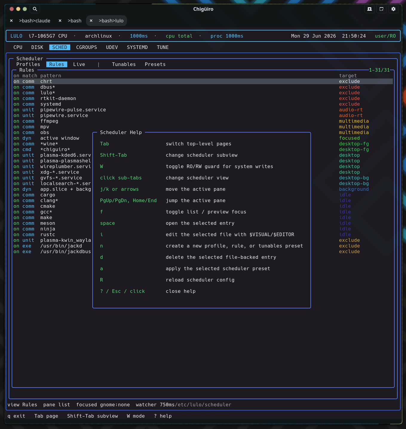
Task: Open the DISK page
Action: pos(37,47)
